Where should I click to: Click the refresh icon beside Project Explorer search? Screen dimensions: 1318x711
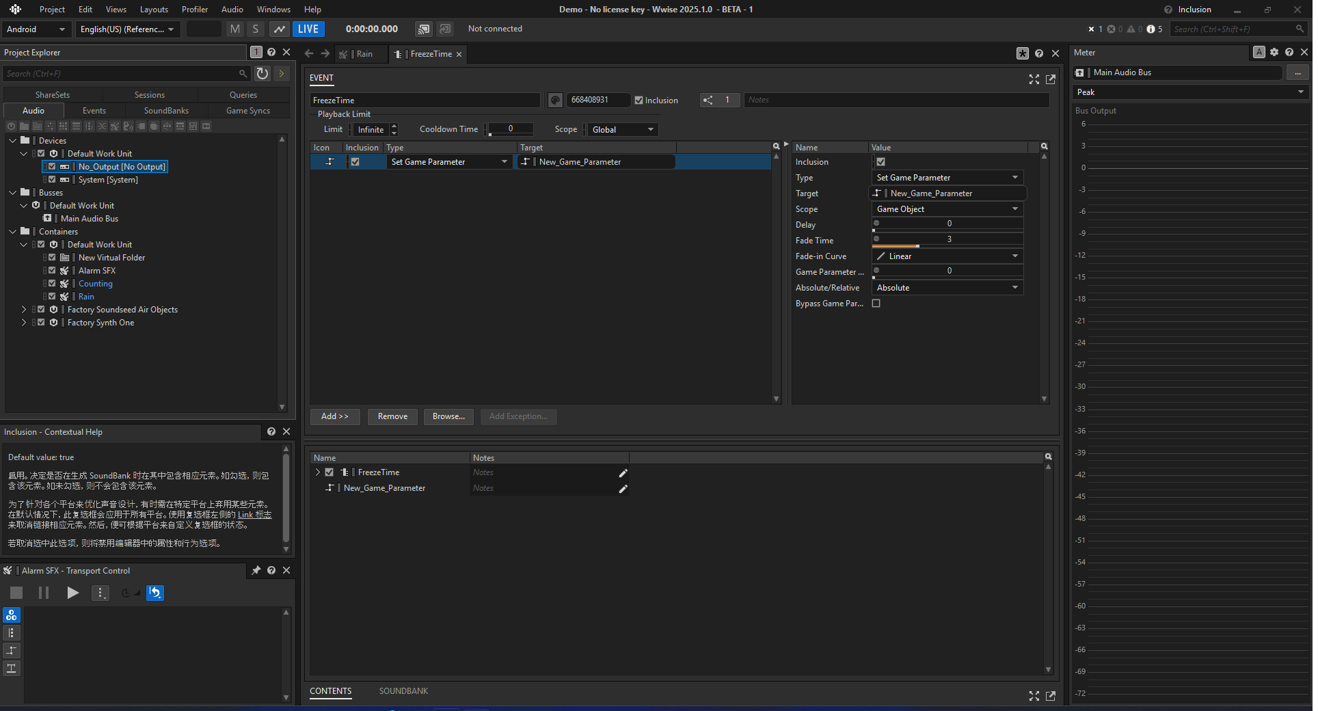click(262, 73)
